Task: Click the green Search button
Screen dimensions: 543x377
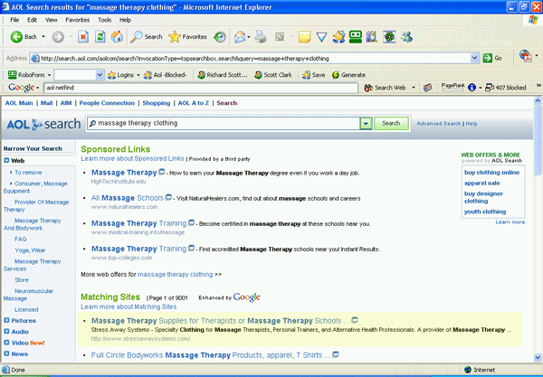Action: pyautogui.click(x=391, y=123)
